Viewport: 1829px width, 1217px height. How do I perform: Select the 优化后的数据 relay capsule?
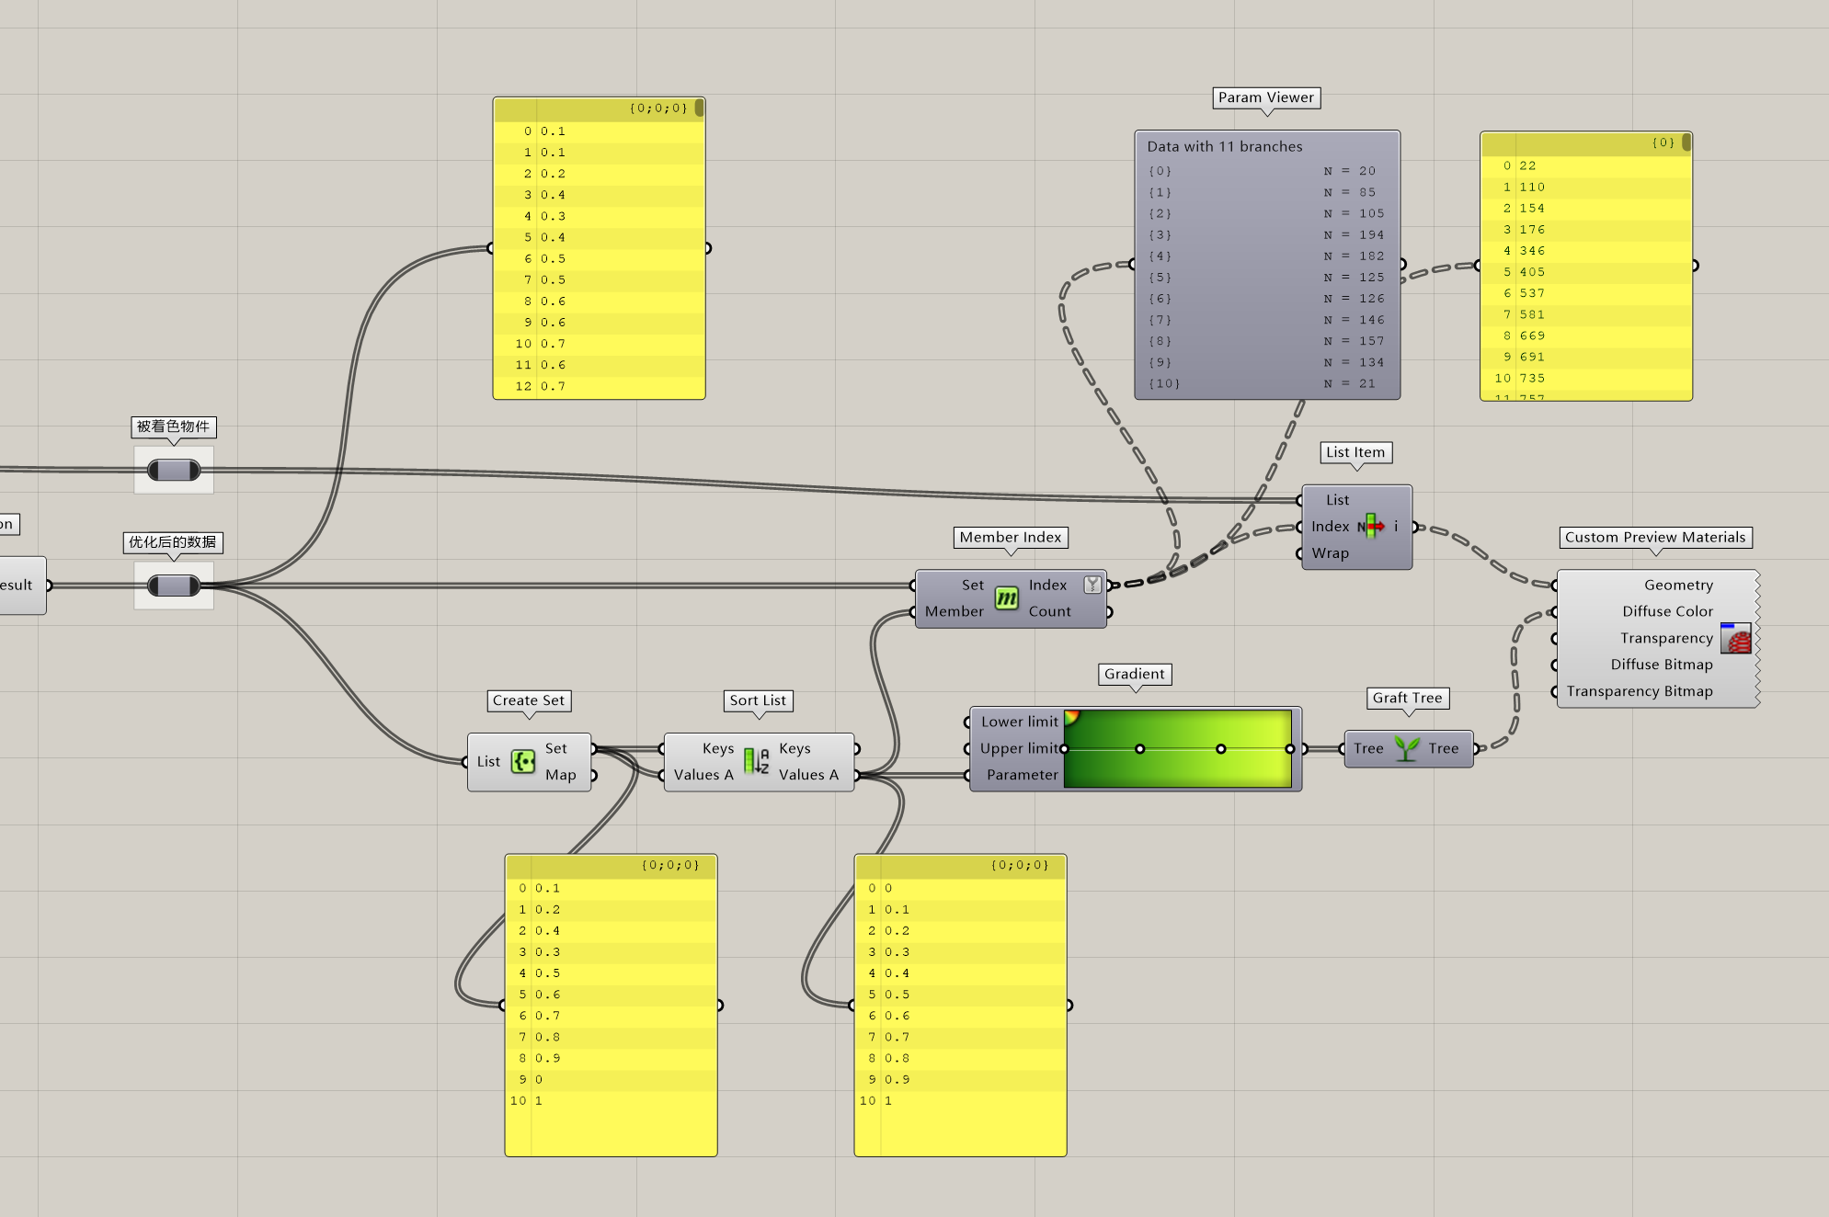point(174,586)
